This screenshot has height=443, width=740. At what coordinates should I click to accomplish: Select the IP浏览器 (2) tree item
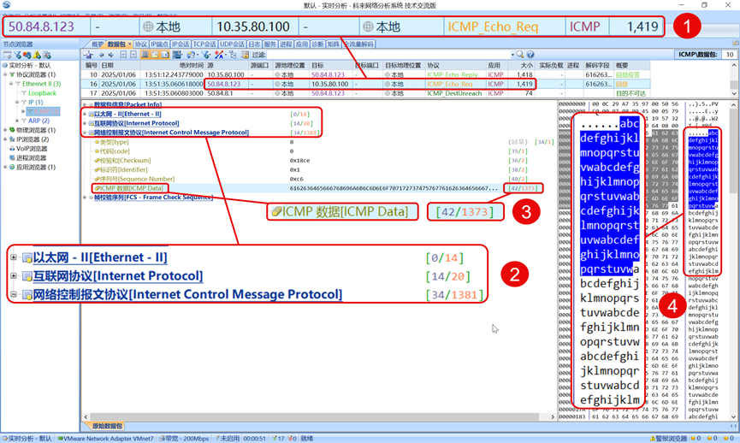click(31, 139)
